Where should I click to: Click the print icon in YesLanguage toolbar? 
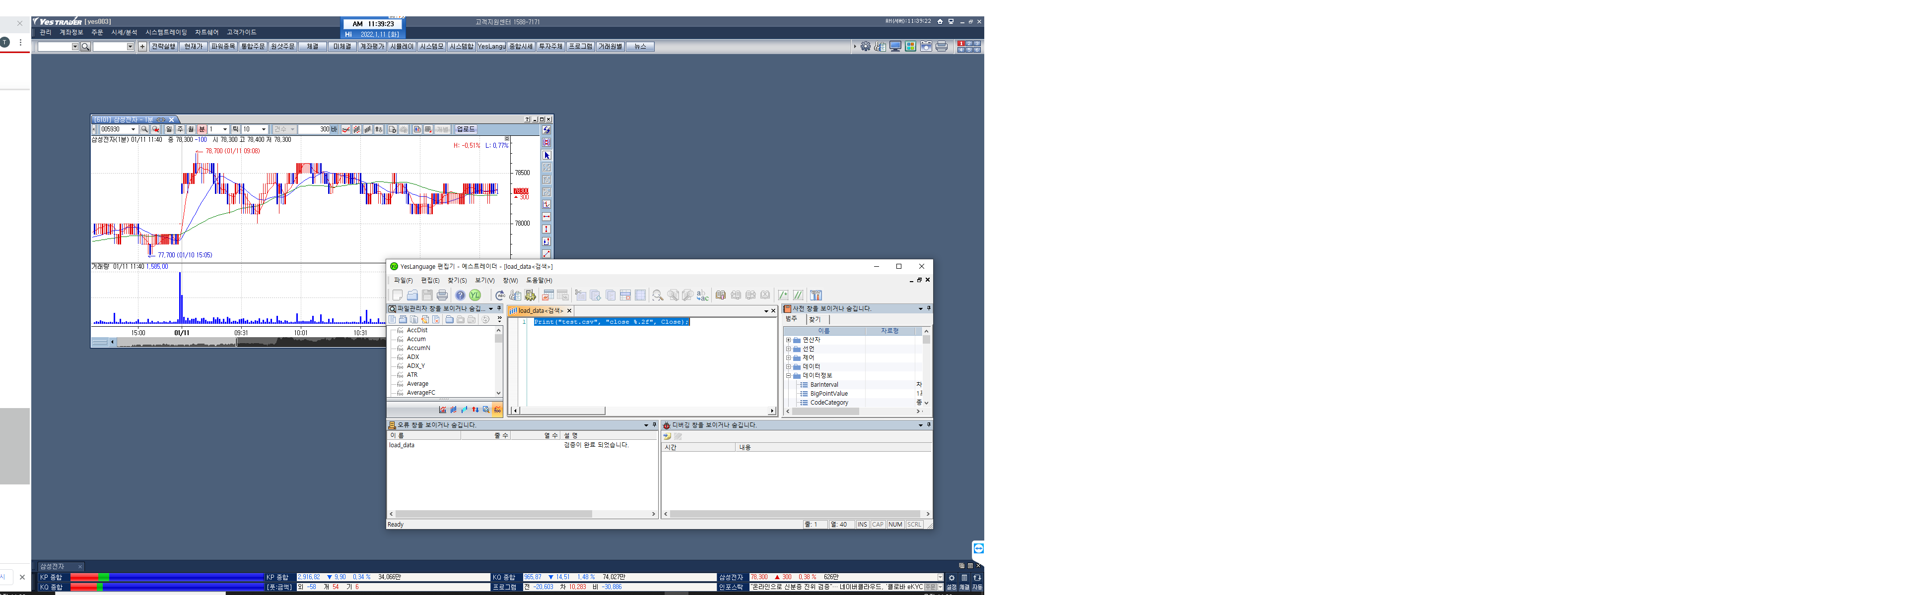click(x=442, y=295)
